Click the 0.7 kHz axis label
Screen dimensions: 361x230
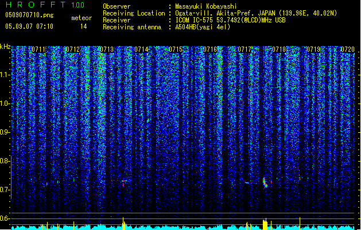pos(5,190)
